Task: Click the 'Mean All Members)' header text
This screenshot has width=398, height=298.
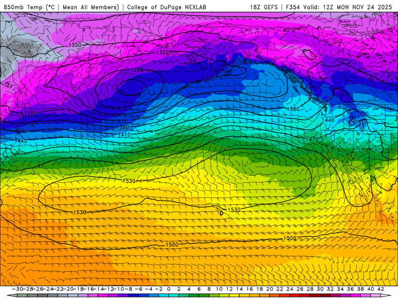Action: (91, 7)
